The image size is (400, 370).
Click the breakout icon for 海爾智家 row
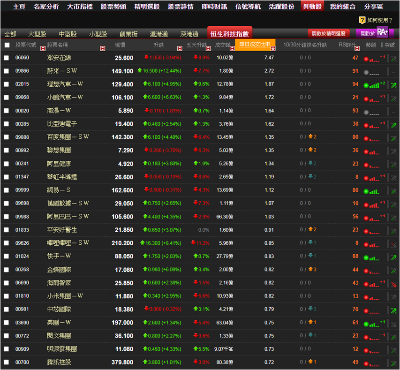click(x=393, y=284)
